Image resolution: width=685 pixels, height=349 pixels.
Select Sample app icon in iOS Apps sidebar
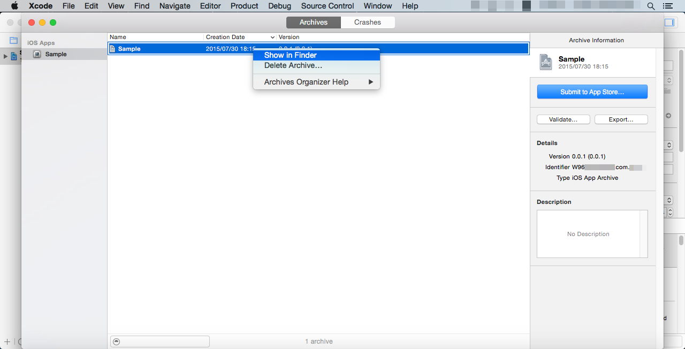pos(37,54)
